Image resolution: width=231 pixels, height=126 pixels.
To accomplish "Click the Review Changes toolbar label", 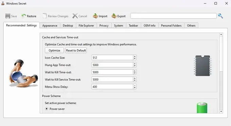I will click(x=58, y=16).
